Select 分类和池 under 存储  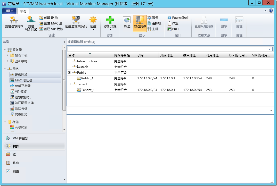pyautogui.click(x=19, y=128)
